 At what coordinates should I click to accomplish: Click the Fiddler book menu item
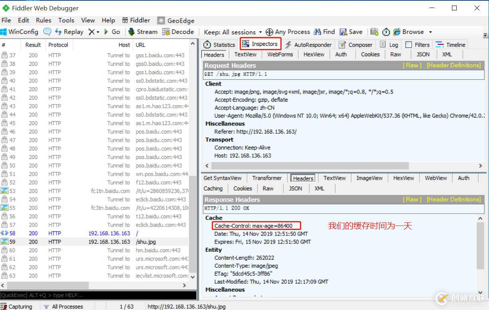click(136, 20)
